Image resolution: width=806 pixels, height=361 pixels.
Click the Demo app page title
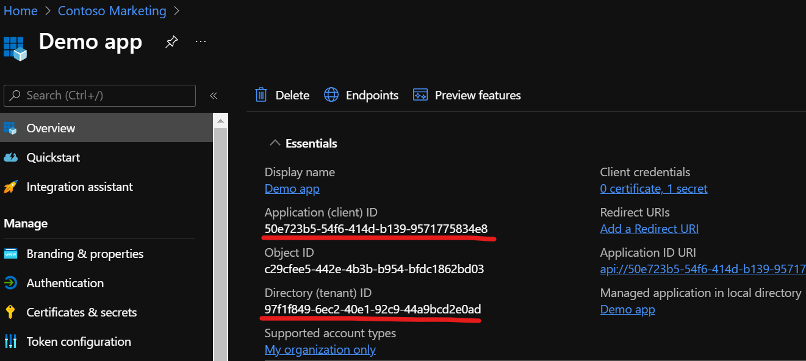pyautogui.click(x=90, y=41)
